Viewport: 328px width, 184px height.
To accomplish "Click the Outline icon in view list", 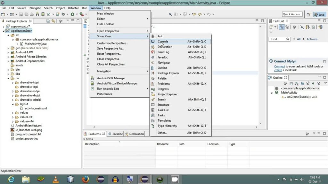I will click(x=153, y=68).
